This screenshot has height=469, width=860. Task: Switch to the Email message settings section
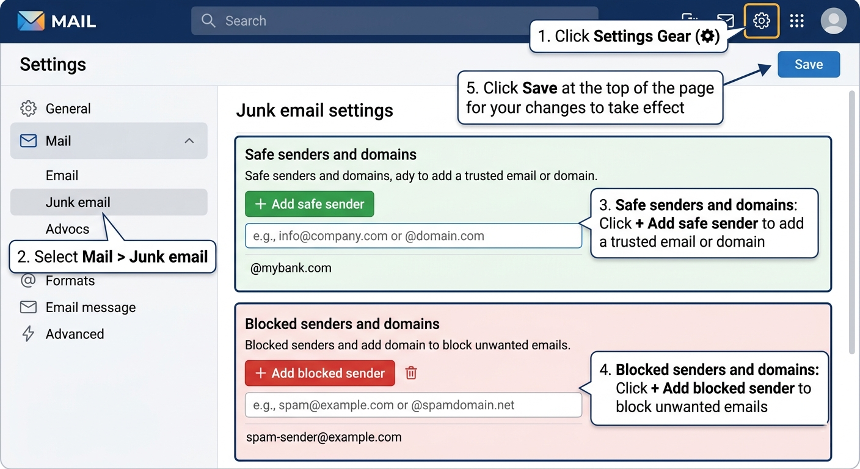pos(90,307)
